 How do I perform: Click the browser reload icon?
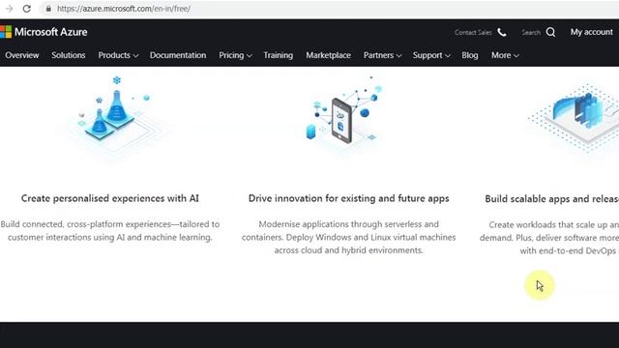click(26, 9)
